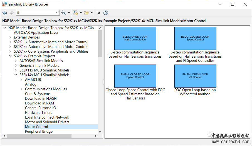Select Local Interconnect Network tree item

(x=47, y=117)
